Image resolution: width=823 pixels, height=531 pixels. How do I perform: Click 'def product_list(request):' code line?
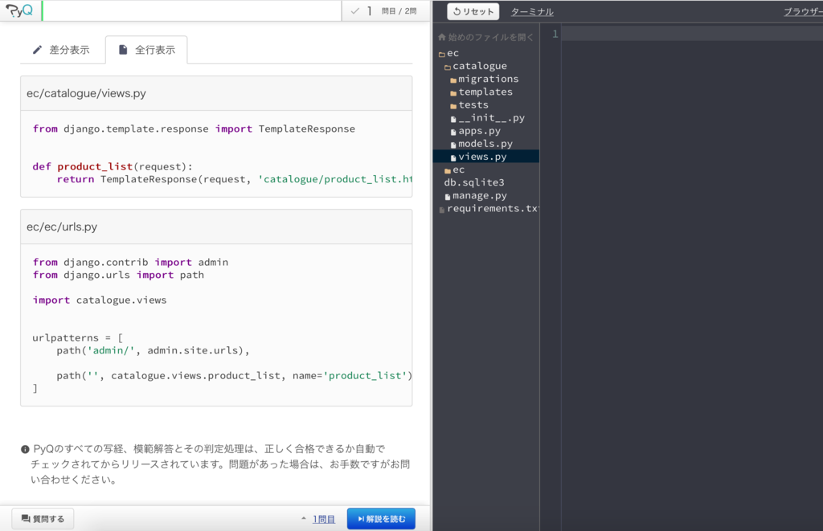(x=113, y=166)
